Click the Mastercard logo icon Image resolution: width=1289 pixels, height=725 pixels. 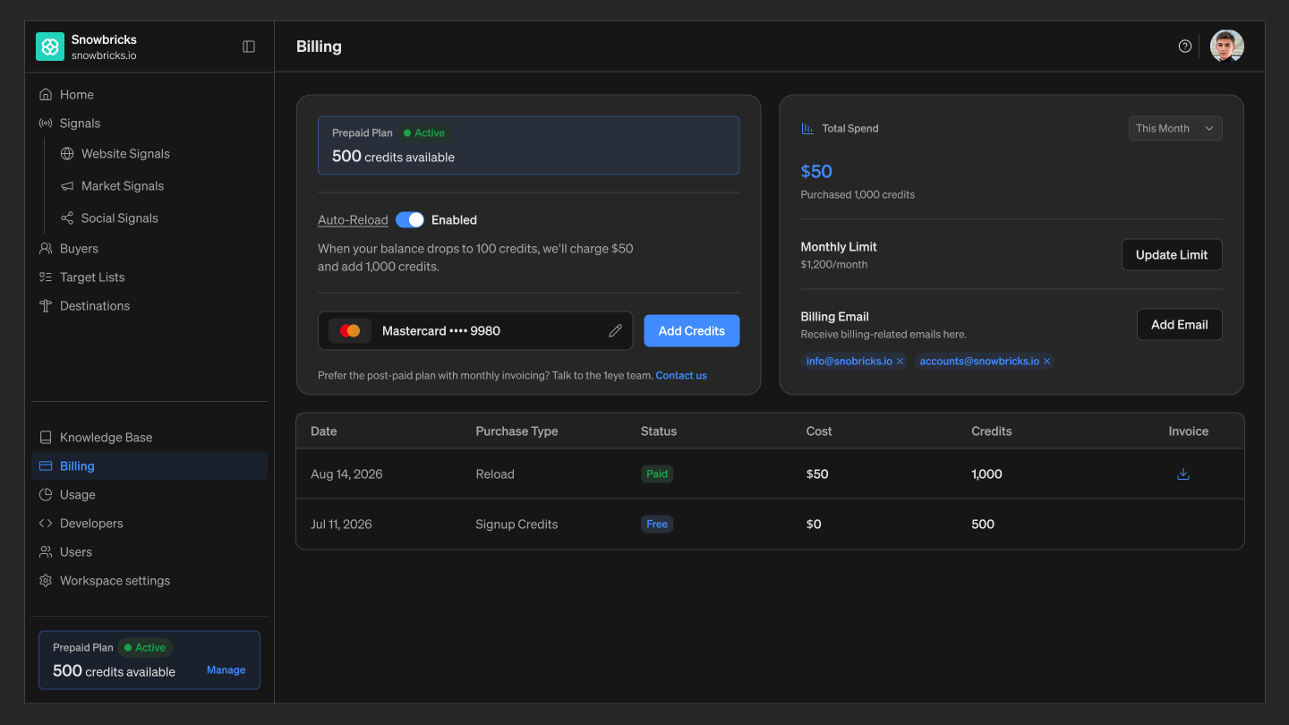point(350,331)
